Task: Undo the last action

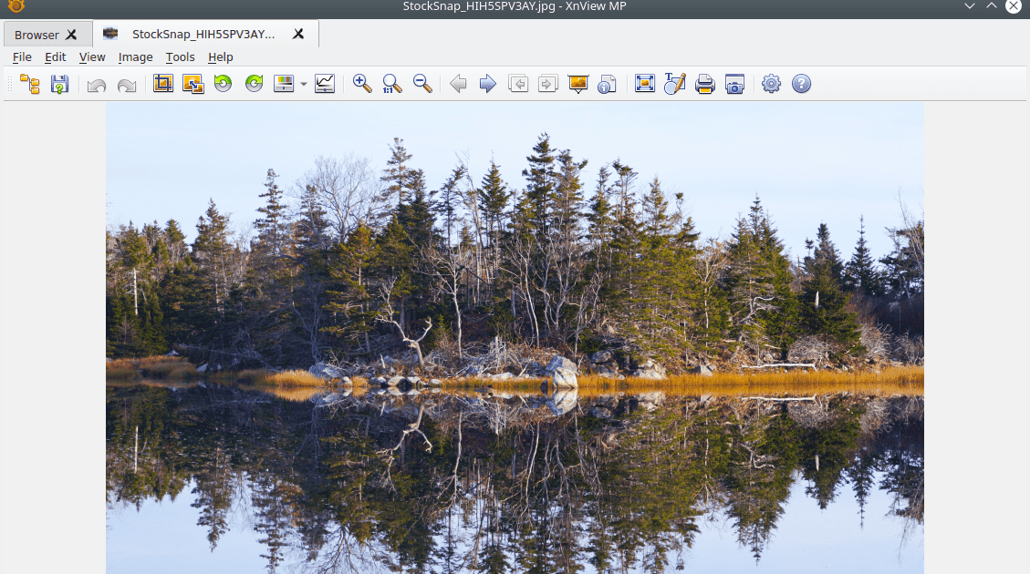Action: pyautogui.click(x=97, y=85)
